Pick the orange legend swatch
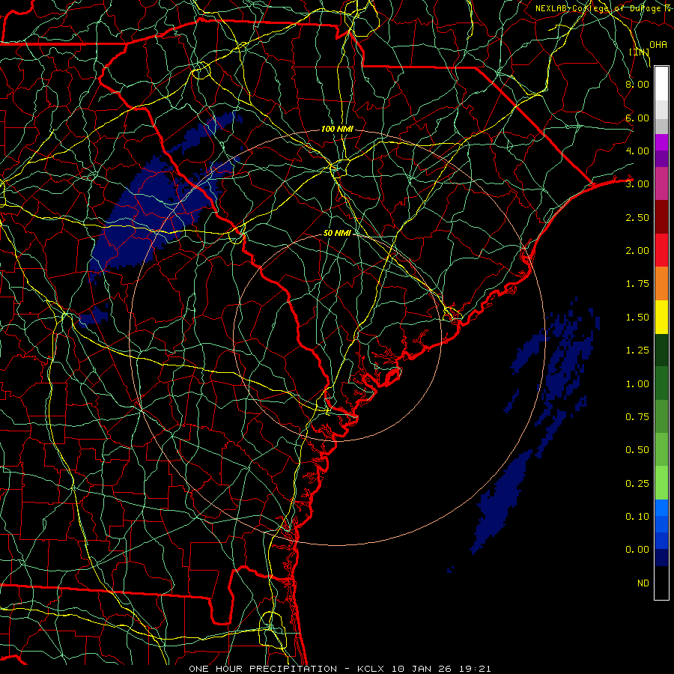The width and height of the screenshot is (674, 674). [661, 283]
